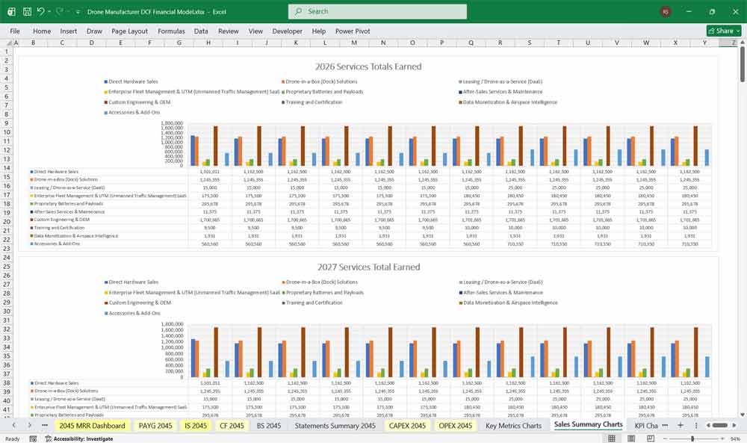
Task: Click Share to share the workbook
Action: (x=719, y=31)
